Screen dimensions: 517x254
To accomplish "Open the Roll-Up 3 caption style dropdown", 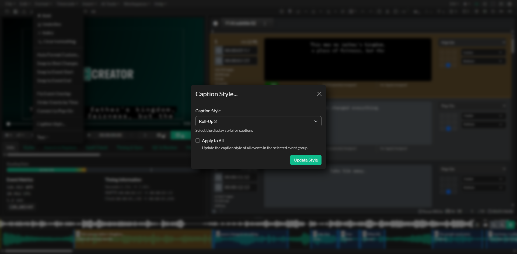I will [258, 121].
